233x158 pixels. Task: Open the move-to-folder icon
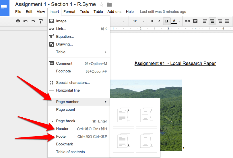click(109, 5)
